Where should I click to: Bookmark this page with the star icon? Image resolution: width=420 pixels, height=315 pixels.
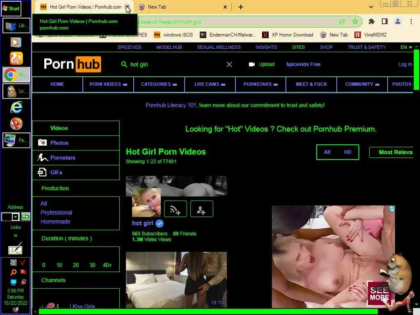(x=355, y=21)
